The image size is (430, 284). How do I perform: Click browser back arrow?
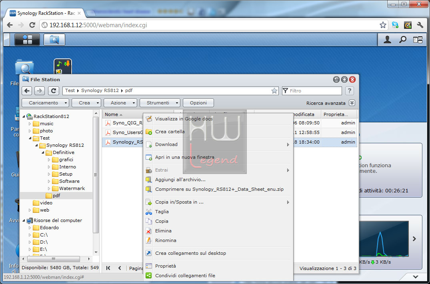click(10, 25)
